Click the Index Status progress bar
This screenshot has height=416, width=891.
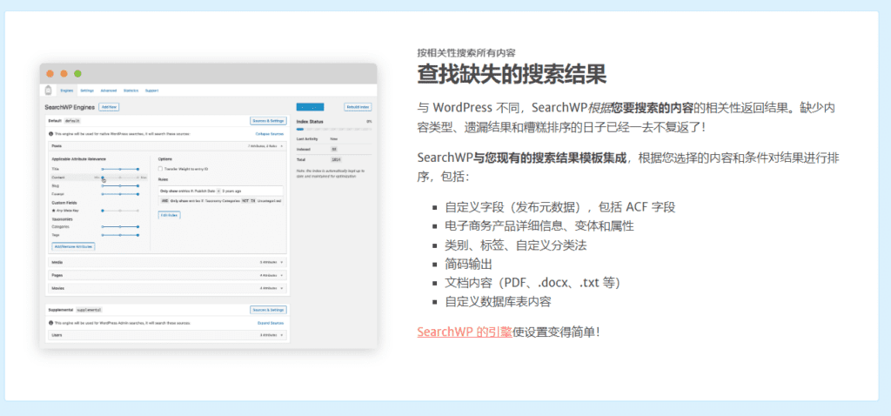point(334,129)
